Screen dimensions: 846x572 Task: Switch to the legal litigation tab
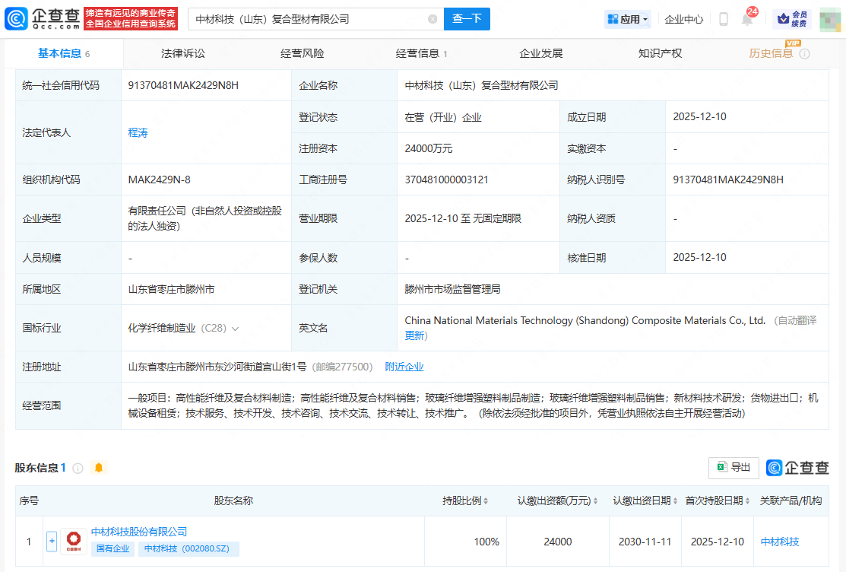[182, 53]
